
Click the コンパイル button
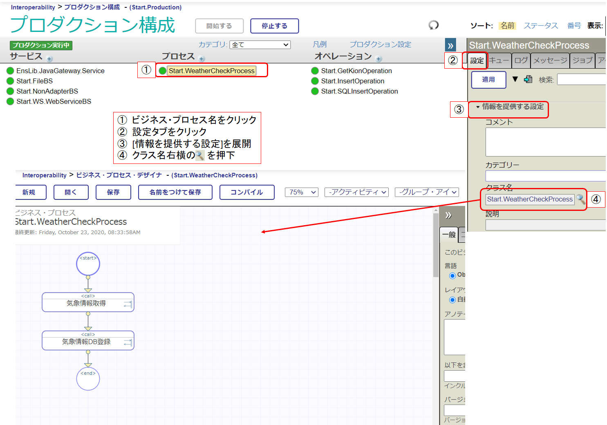(246, 192)
